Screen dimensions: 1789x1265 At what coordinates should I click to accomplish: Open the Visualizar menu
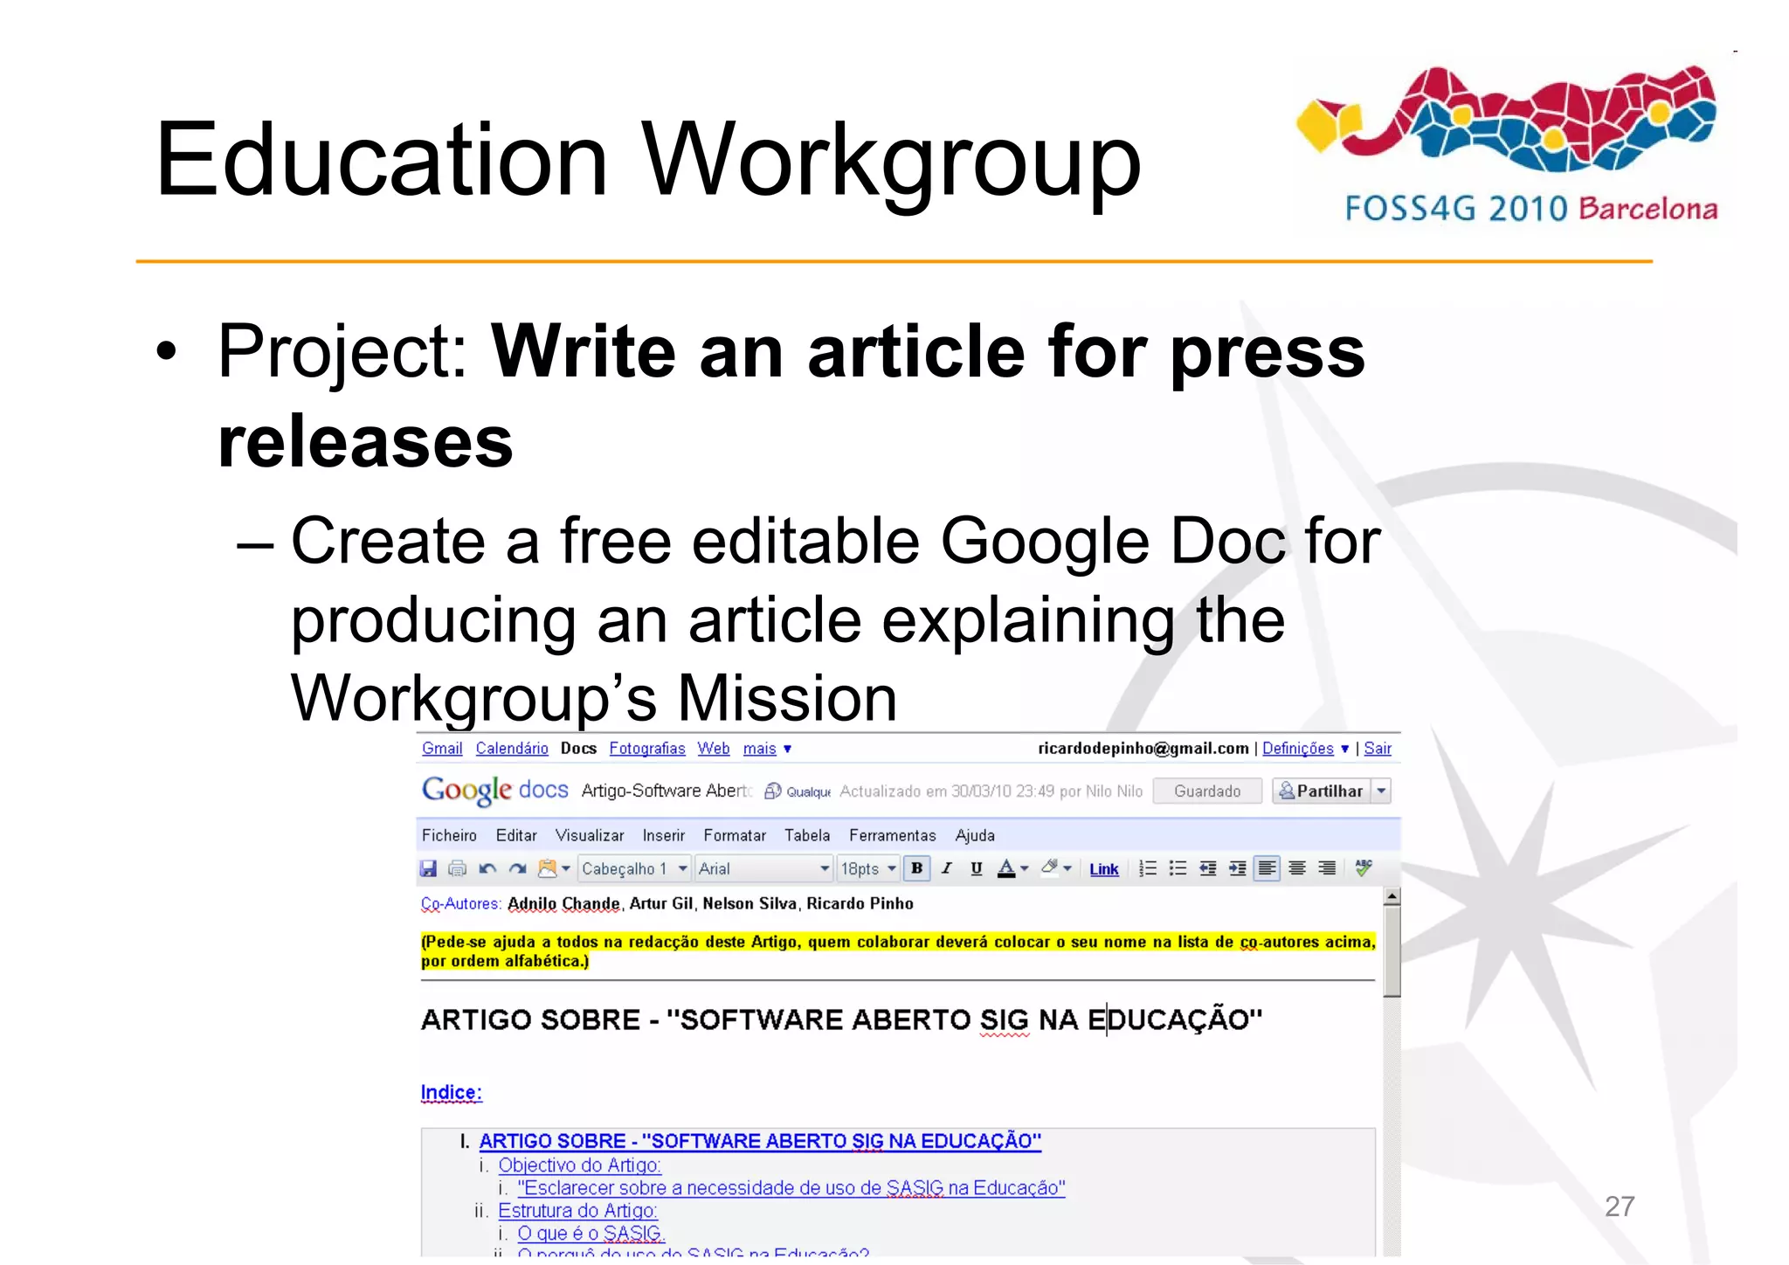[x=590, y=835]
